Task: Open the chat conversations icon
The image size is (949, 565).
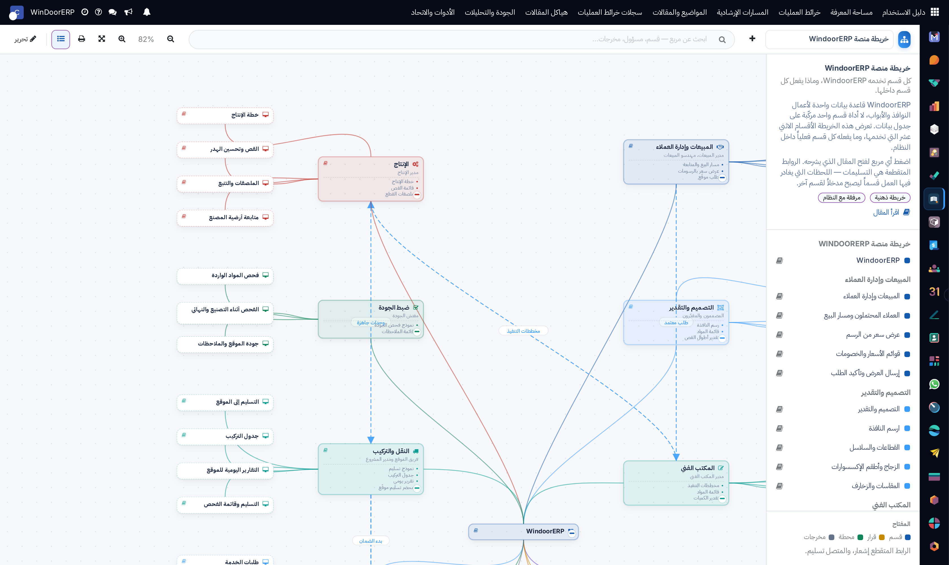Action: click(112, 12)
